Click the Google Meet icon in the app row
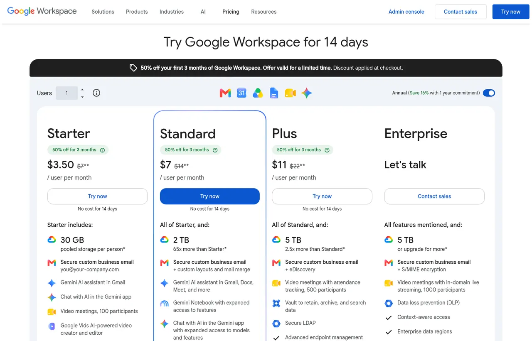Image resolution: width=532 pixels, height=341 pixels. coord(290,93)
